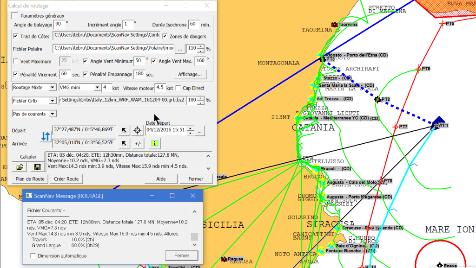Click the PT5 red waypoint marker
Viewport: 476px width, 268px height.
point(442,23)
